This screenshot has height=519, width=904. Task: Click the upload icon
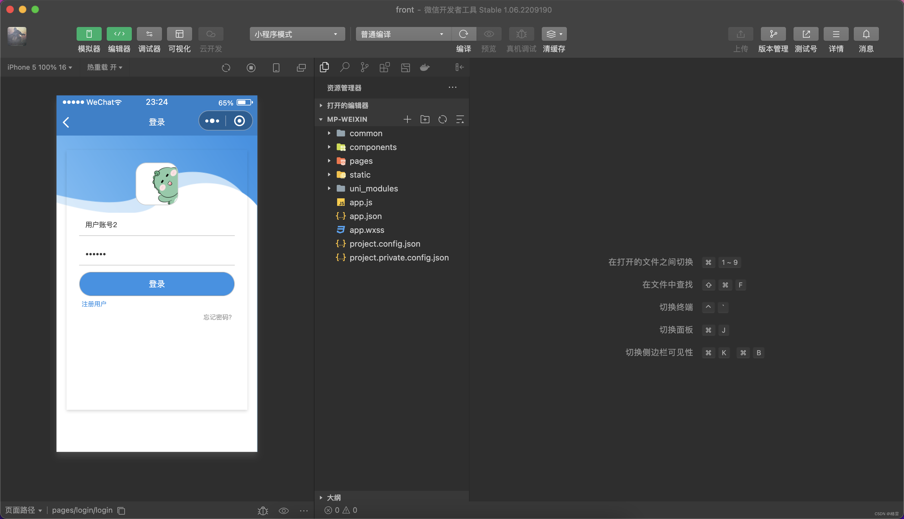click(740, 34)
